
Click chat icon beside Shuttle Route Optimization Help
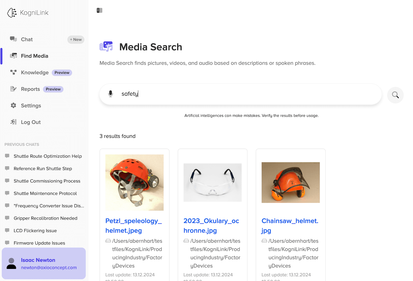pos(7,156)
